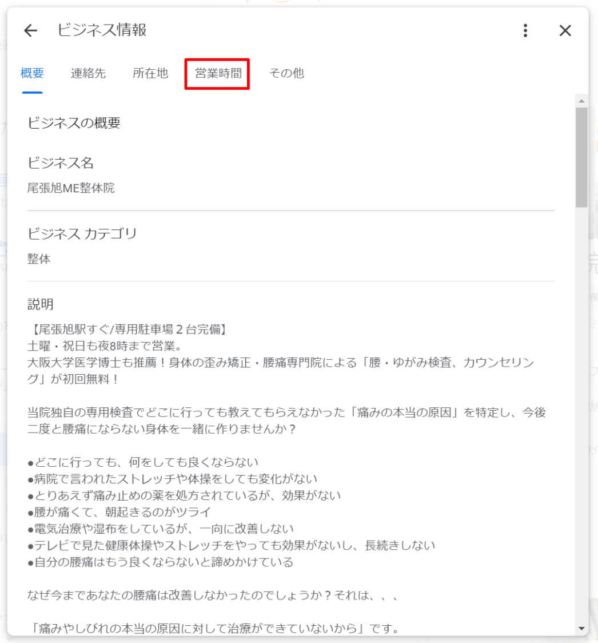Click the ビジネス名 field label

tap(61, 164)
